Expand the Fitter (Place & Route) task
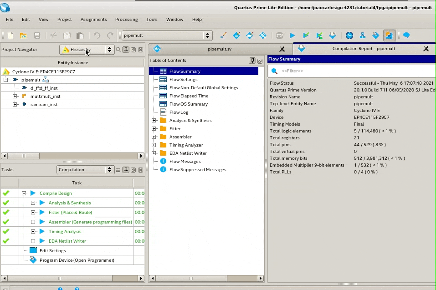 tap(33, 212)
